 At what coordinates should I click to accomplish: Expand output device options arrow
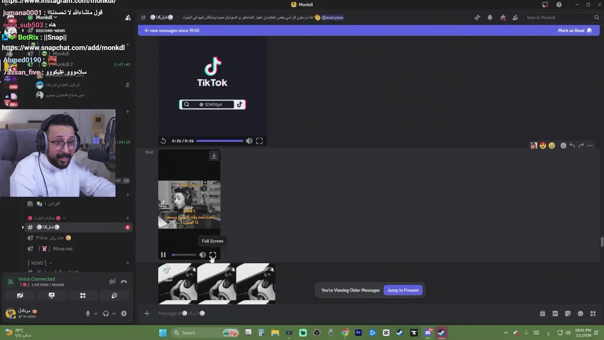(x=114, y=314)
